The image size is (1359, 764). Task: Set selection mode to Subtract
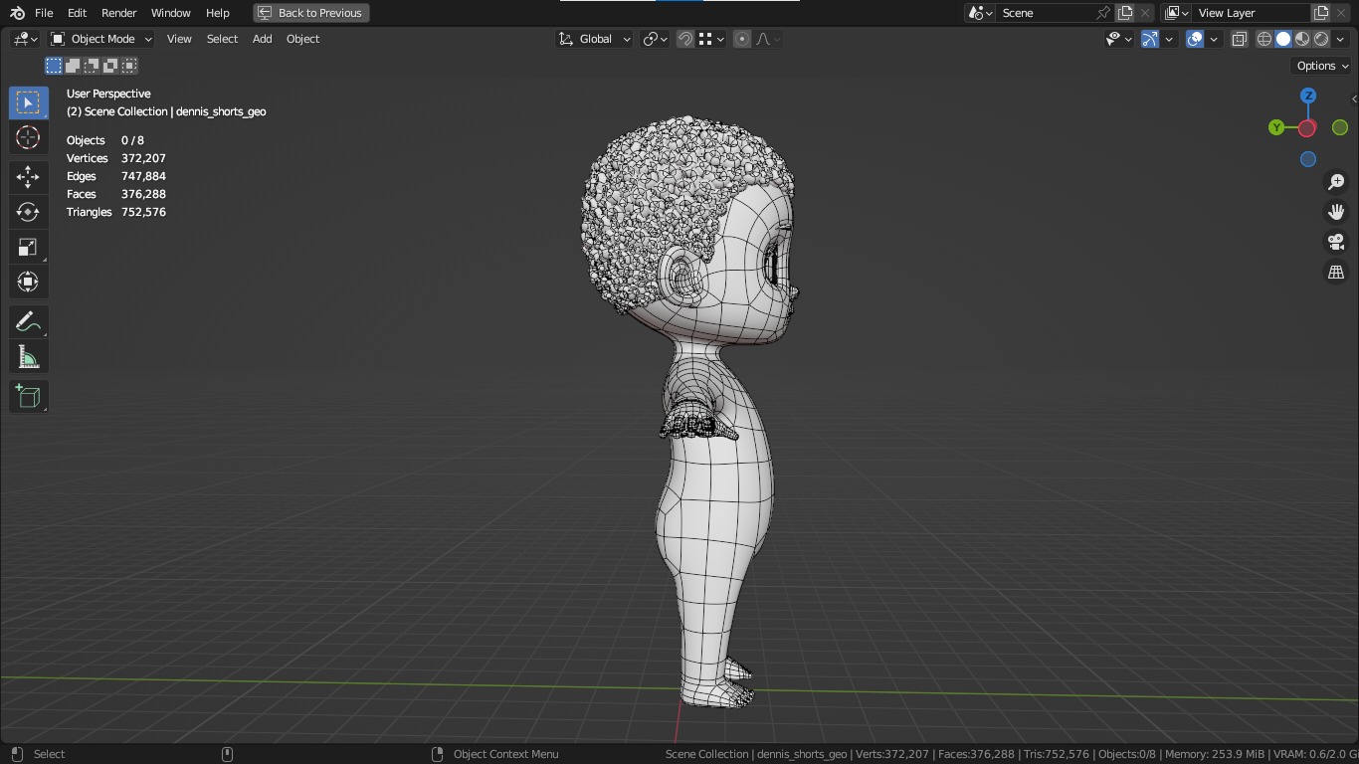click(x=92, y=66)
